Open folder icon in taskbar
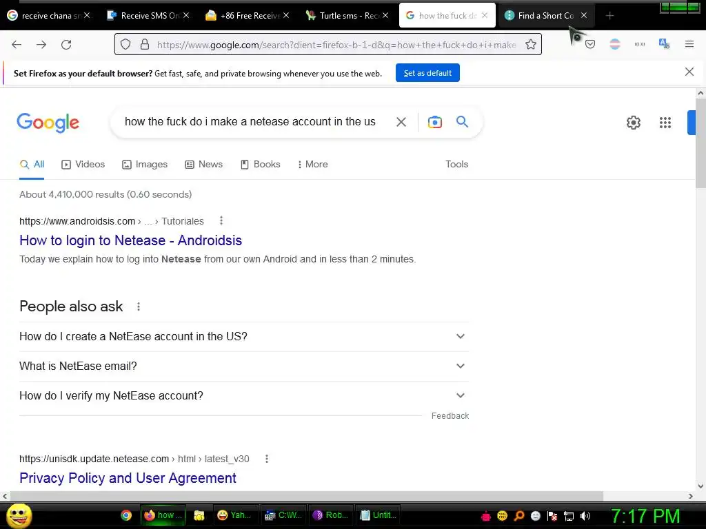The height and width of the screenshot is (529, 706). point(199,515)
